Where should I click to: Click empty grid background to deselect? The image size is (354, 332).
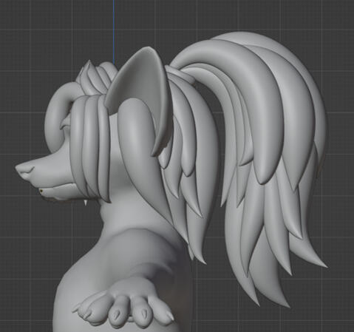tap(37, 37)
